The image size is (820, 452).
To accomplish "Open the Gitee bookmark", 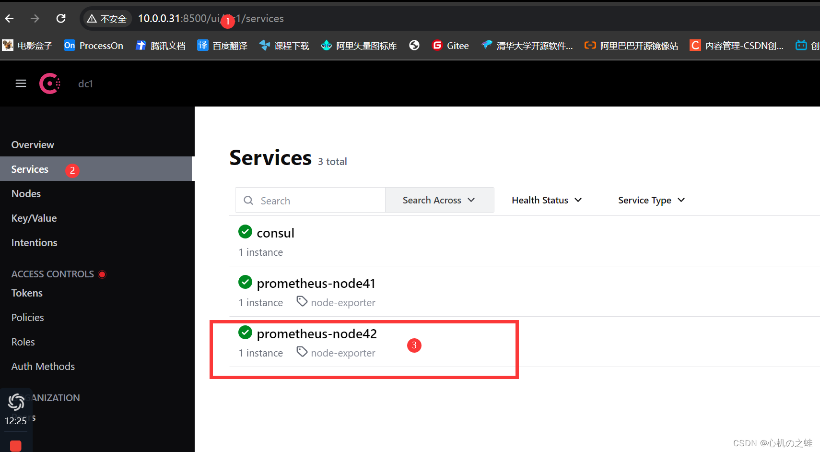I will (x=450, y=46).
